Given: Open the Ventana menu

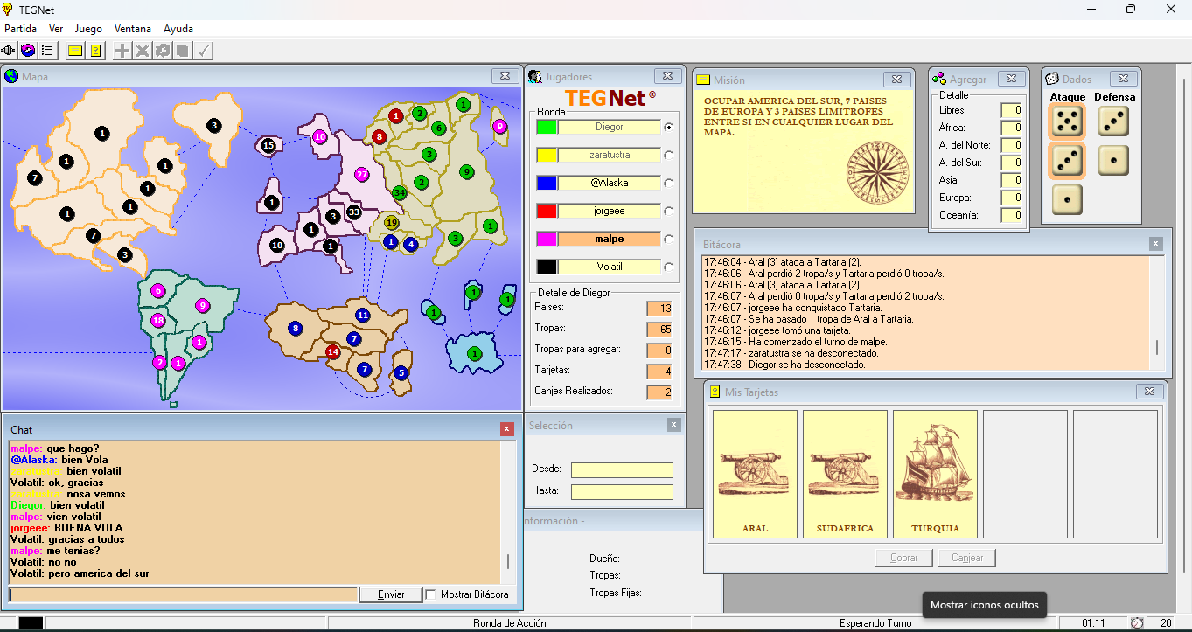Looking at the screenshot, I should (133, 29).
